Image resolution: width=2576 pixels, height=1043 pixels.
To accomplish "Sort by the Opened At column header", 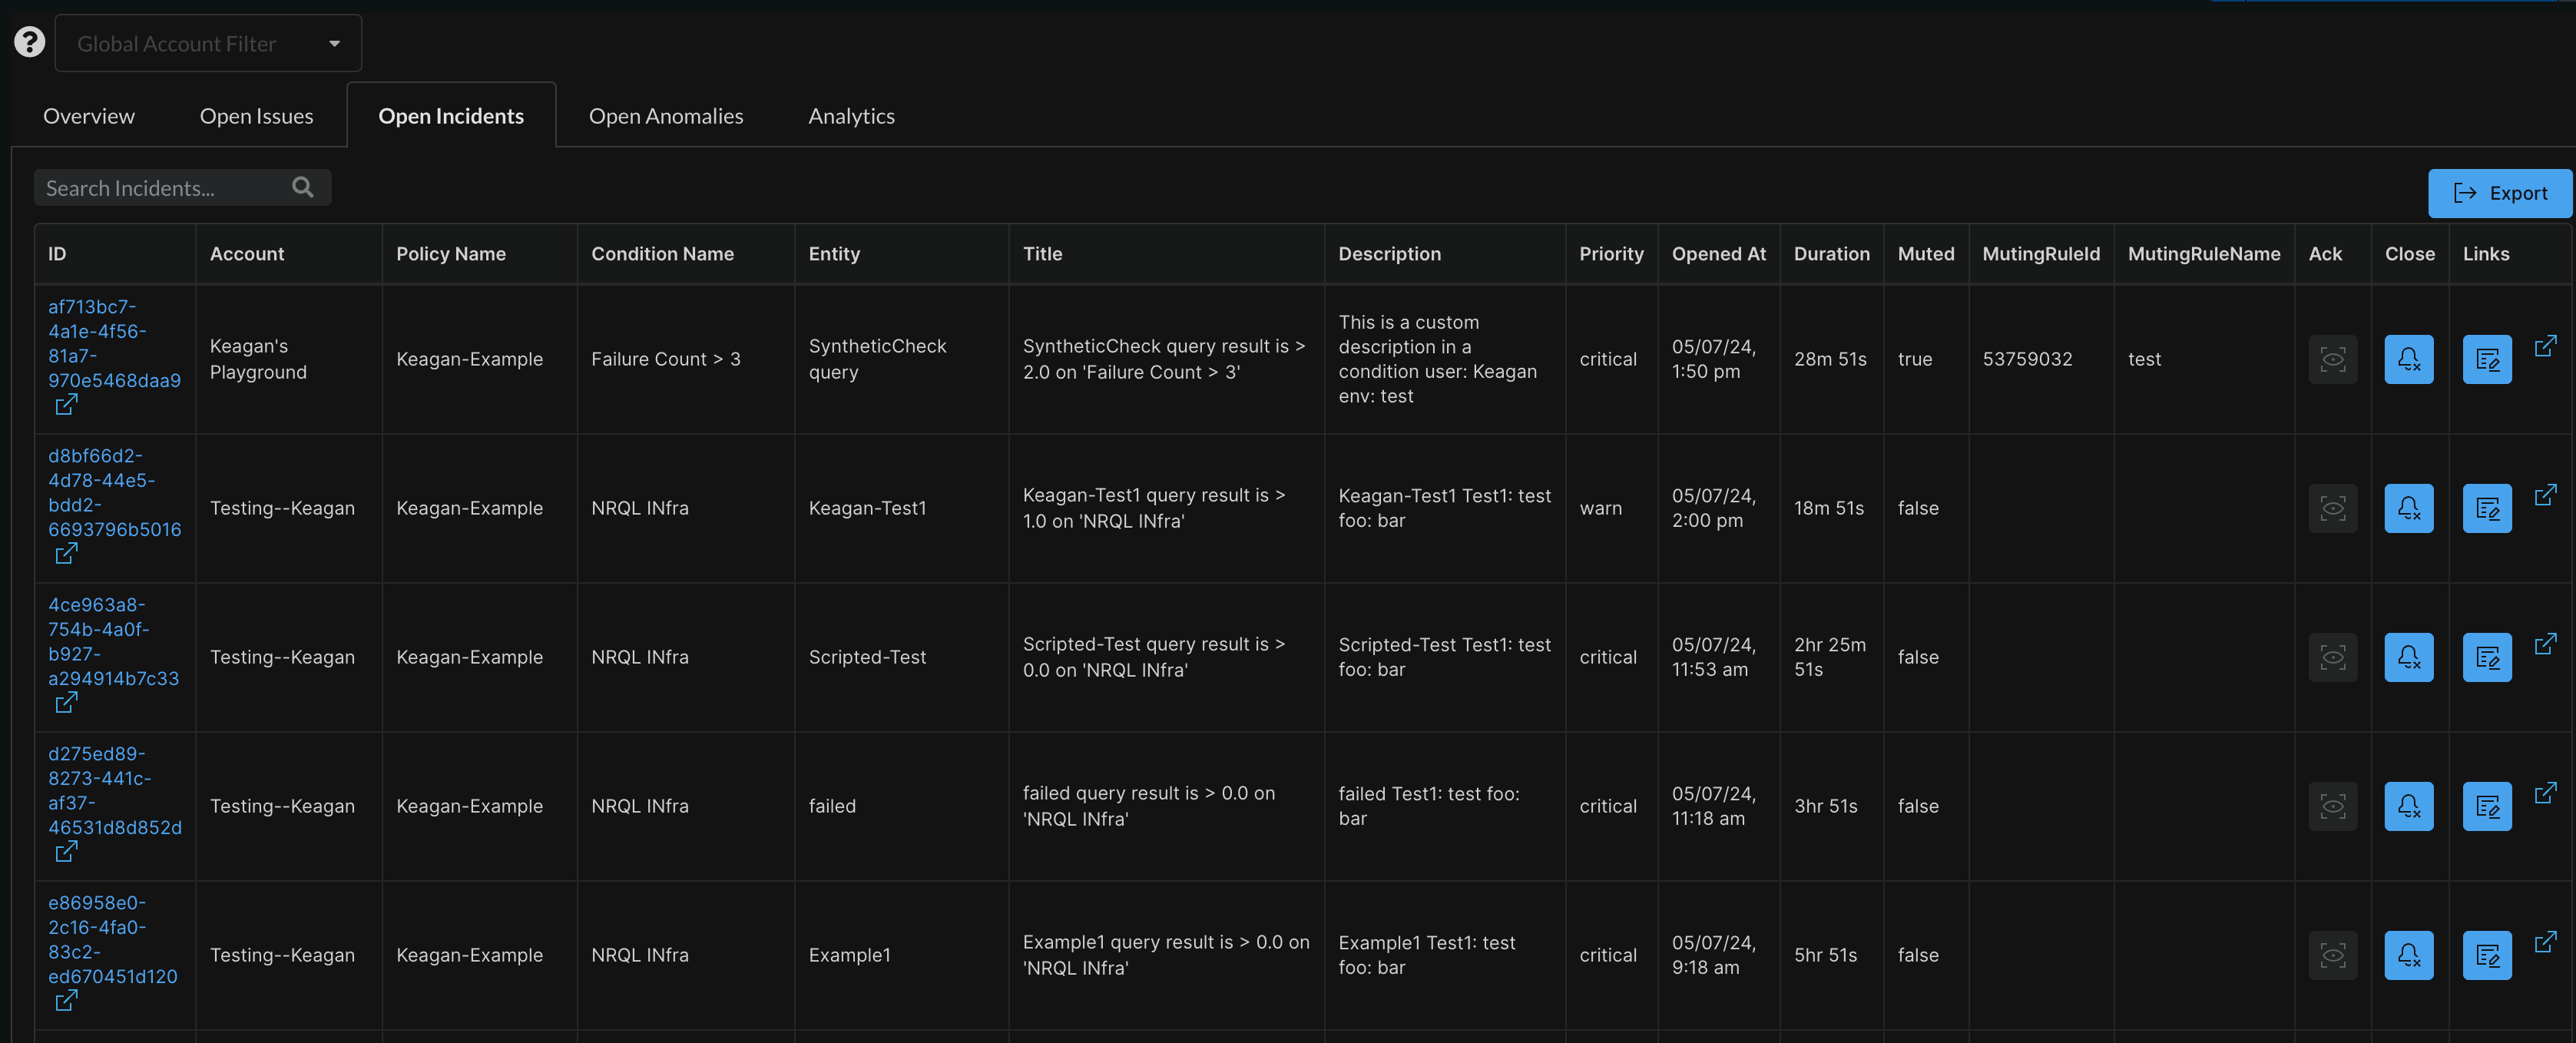I will pyautogui.click(x=1718, y=254).
